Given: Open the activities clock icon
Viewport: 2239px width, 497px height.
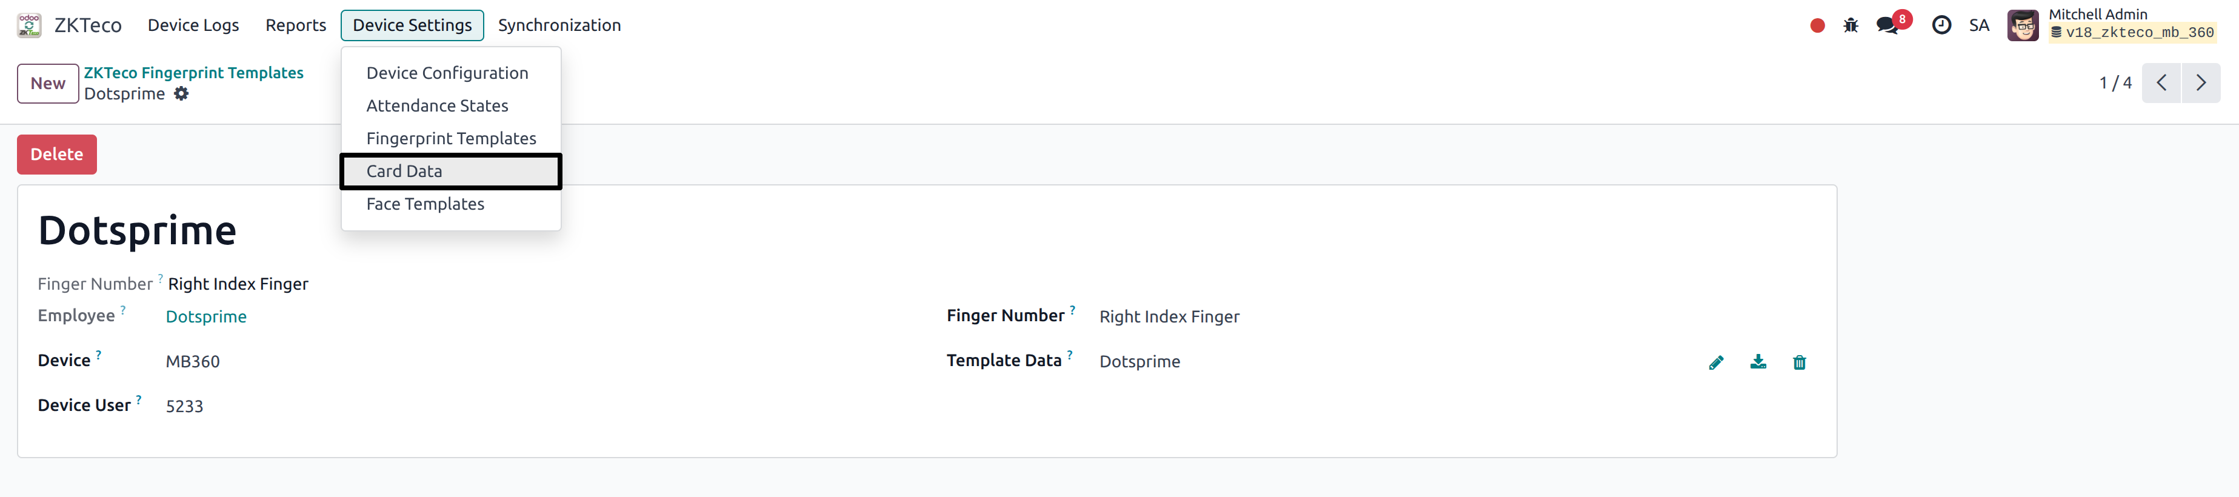Looking at the screenshot, I should (1942, 25).
